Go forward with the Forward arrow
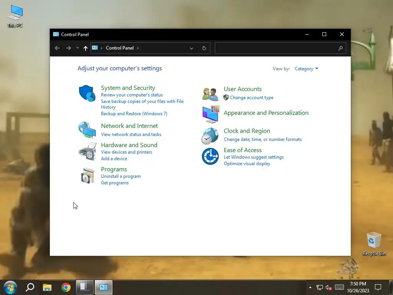The width and height of the screenshot is (393, 295). (x=68, y=48)
